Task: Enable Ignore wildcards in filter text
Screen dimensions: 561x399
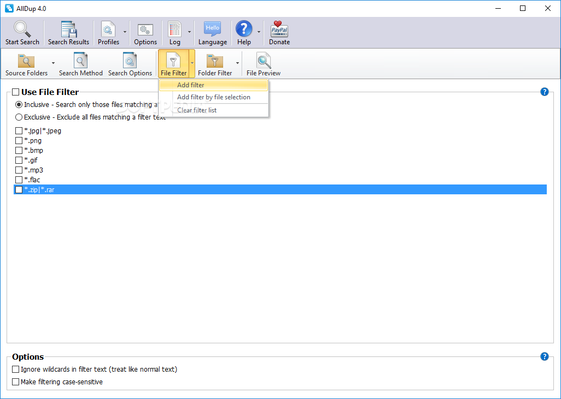Action: click(x=15, y=369)
